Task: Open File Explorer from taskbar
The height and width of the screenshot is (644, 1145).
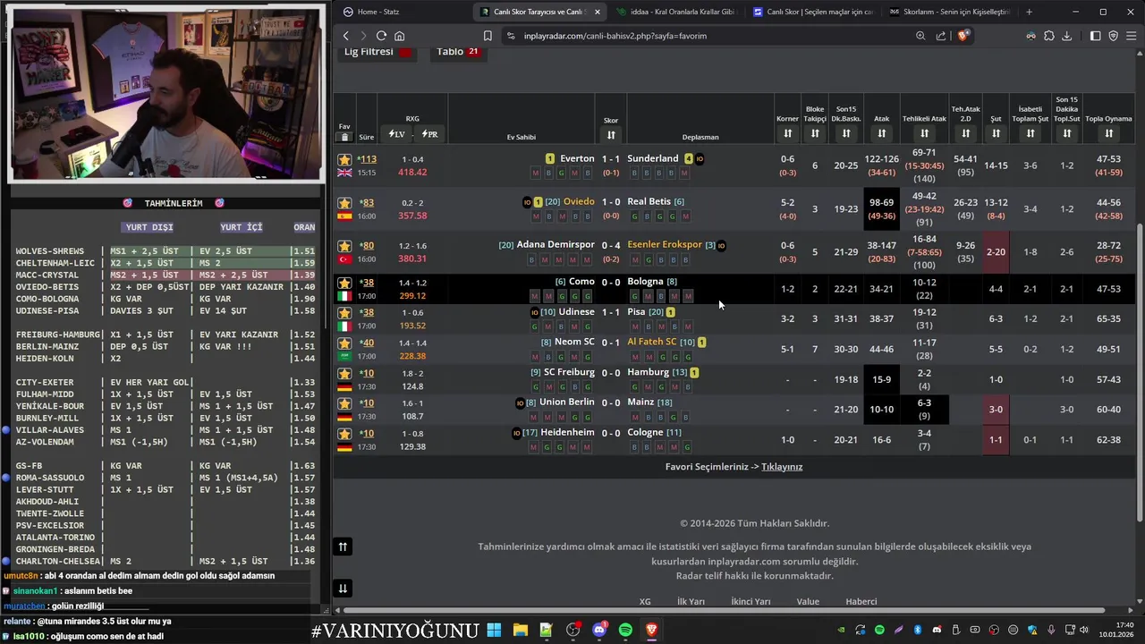Action: coord(520,630)
